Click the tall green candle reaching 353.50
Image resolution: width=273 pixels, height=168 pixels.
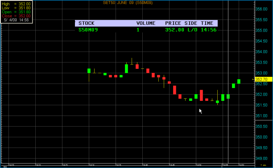pos(126,68)
